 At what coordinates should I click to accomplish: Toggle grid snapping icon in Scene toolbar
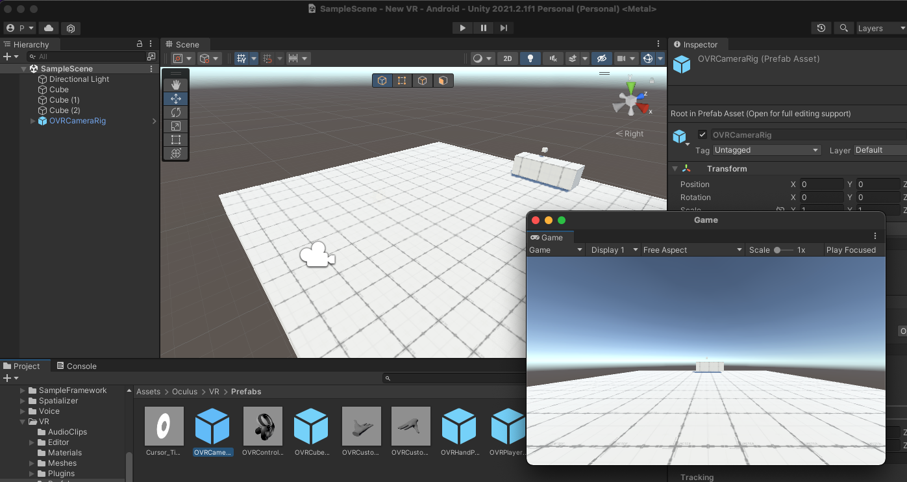269,58
